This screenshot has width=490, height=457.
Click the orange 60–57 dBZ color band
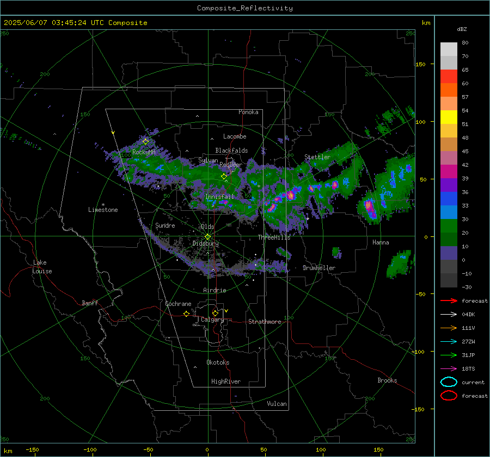(449, 90)
